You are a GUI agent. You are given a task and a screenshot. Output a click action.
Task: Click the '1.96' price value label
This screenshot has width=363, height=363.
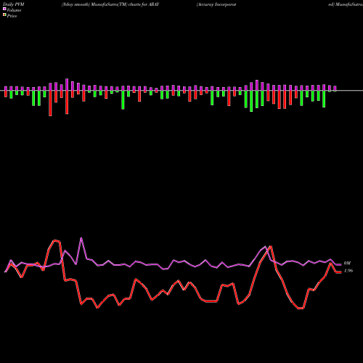[x=348, y=271]
